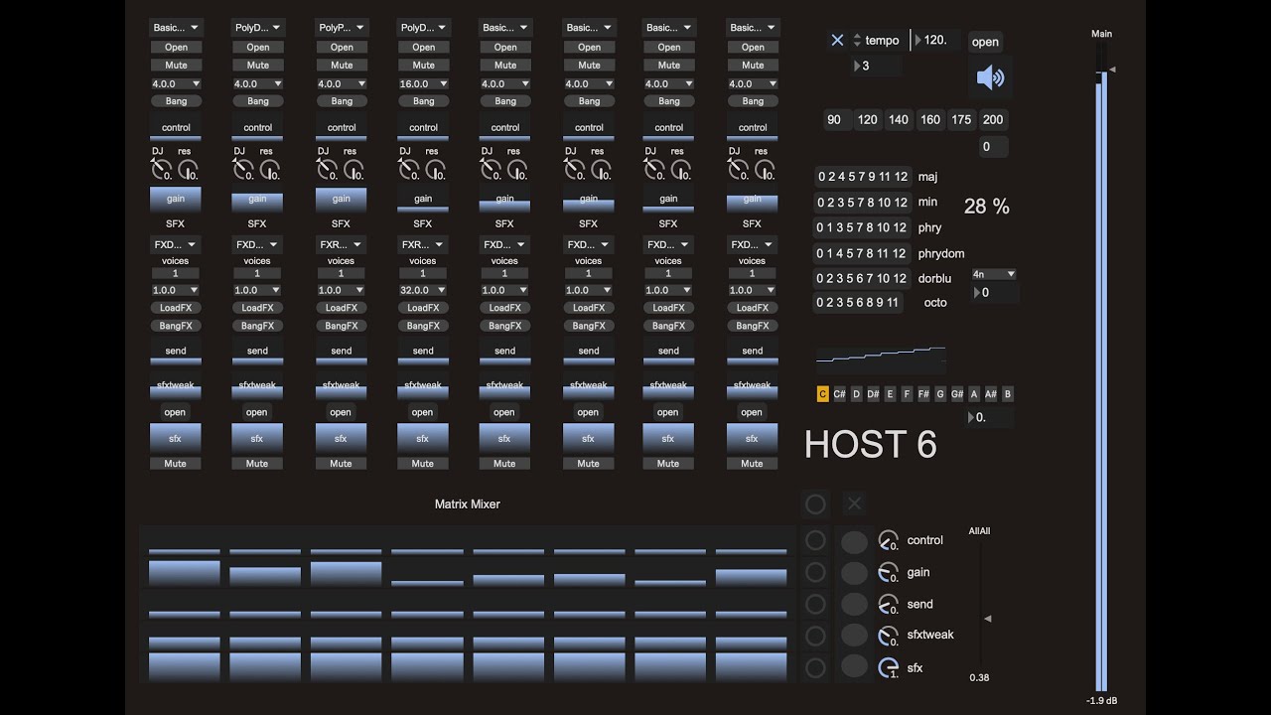Screen dimensions: 1271x715
Task: Open the 32.0.0 FX length dropdown
Action: pos(424,290)
